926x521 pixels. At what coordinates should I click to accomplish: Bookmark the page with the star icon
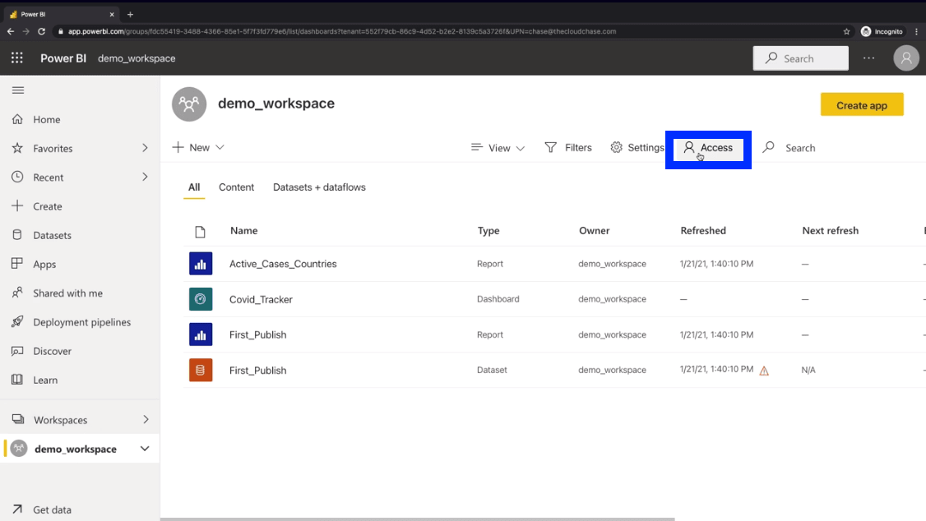point(846,31)
